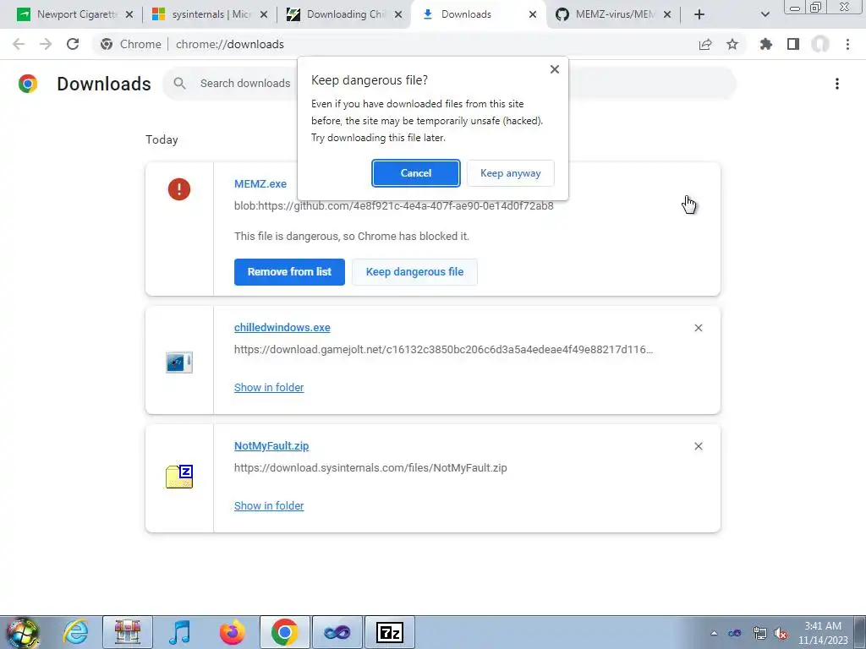
Task: Open a new tab with plus button
Action: coord(699,15)
